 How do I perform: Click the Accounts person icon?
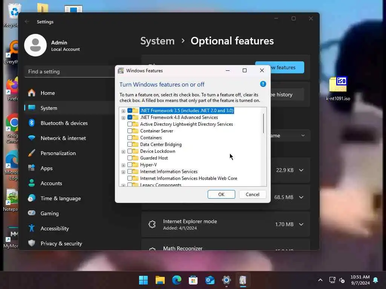tap(32, 183)
